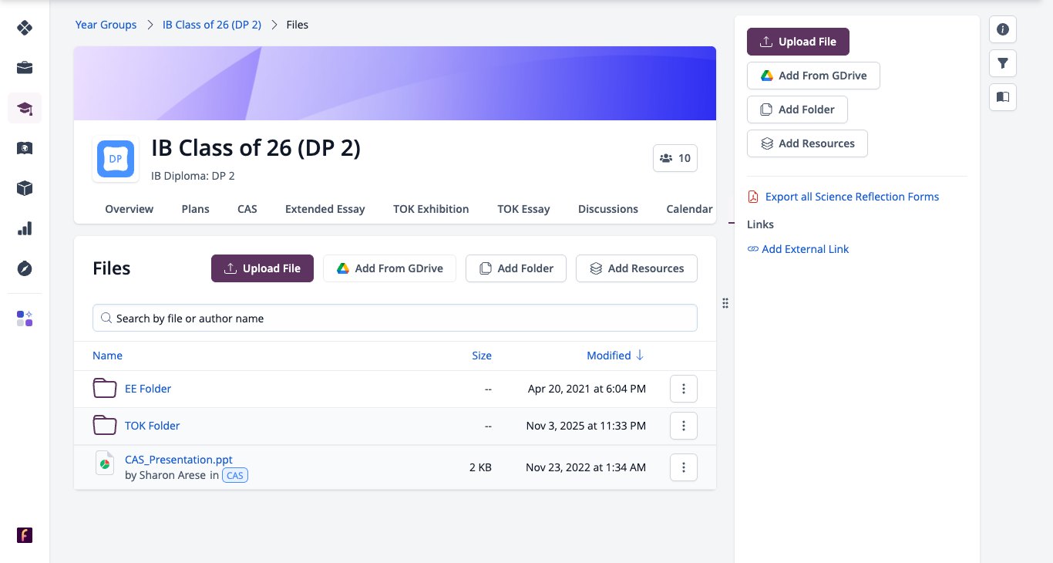
Task: Open the briefcase icon in left sidebar
Action: 25,68
